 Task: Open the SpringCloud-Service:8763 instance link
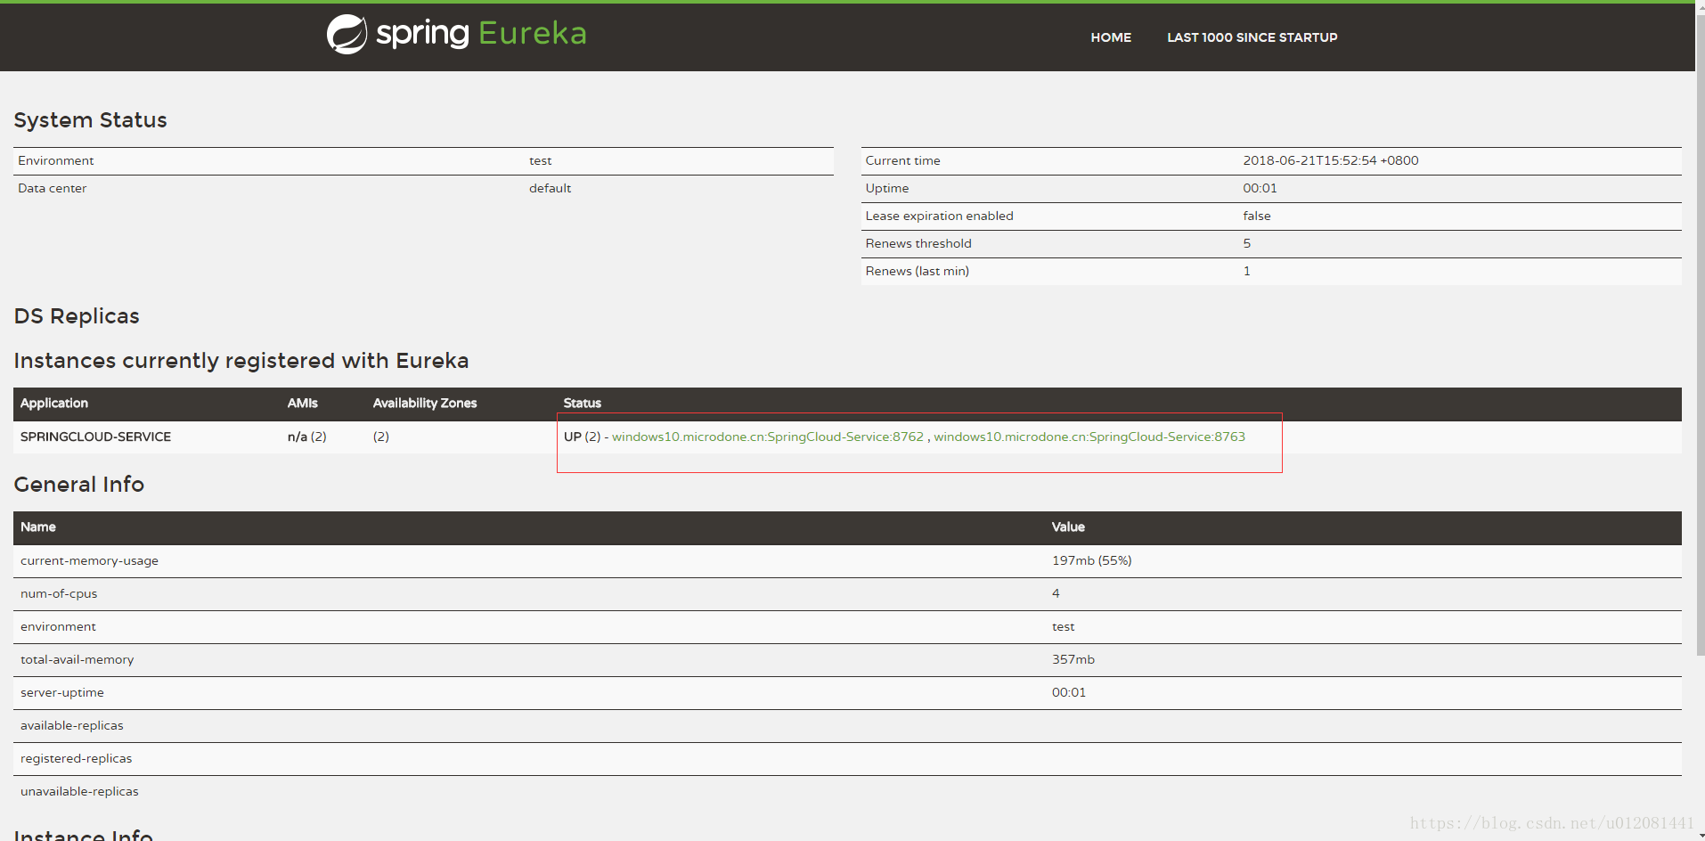click(x=1089, y=437)
